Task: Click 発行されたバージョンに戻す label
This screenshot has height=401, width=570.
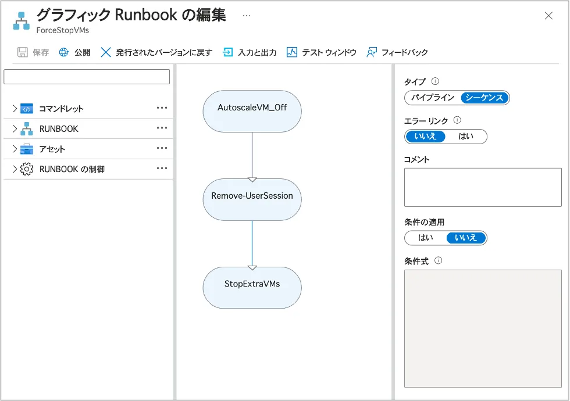Action: click(x=164, y=53)
